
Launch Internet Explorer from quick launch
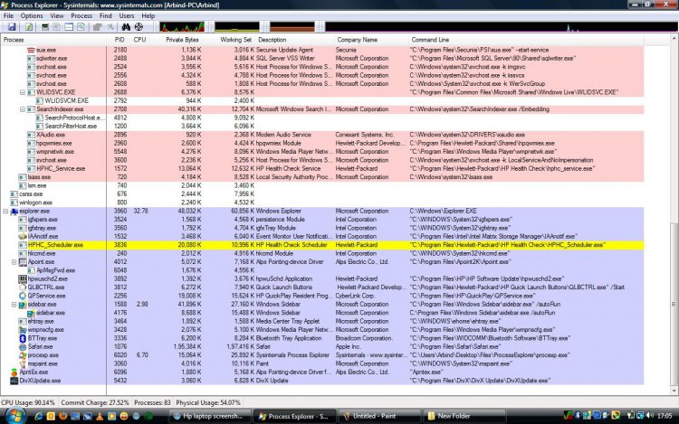pyautogui.click(x=38, y=416)
